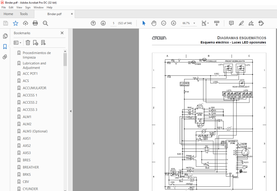Switch to the Tools tab
The image size is (277, 191).
click(x=24, y=14)
